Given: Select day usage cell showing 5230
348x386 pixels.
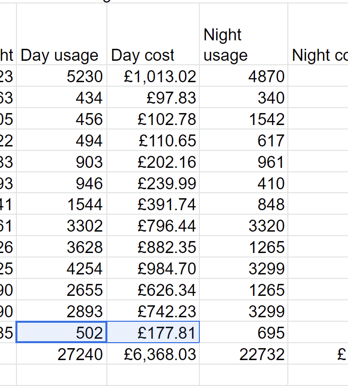Looking at the screenshot, I should coord(62,76).
